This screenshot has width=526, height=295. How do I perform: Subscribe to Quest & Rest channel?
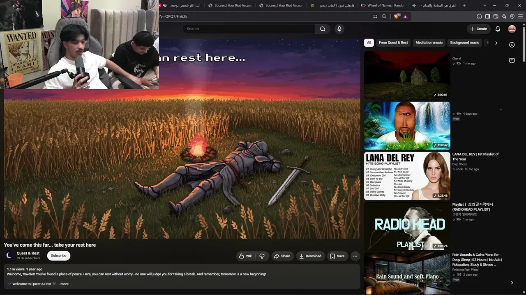tap(59, 256)
